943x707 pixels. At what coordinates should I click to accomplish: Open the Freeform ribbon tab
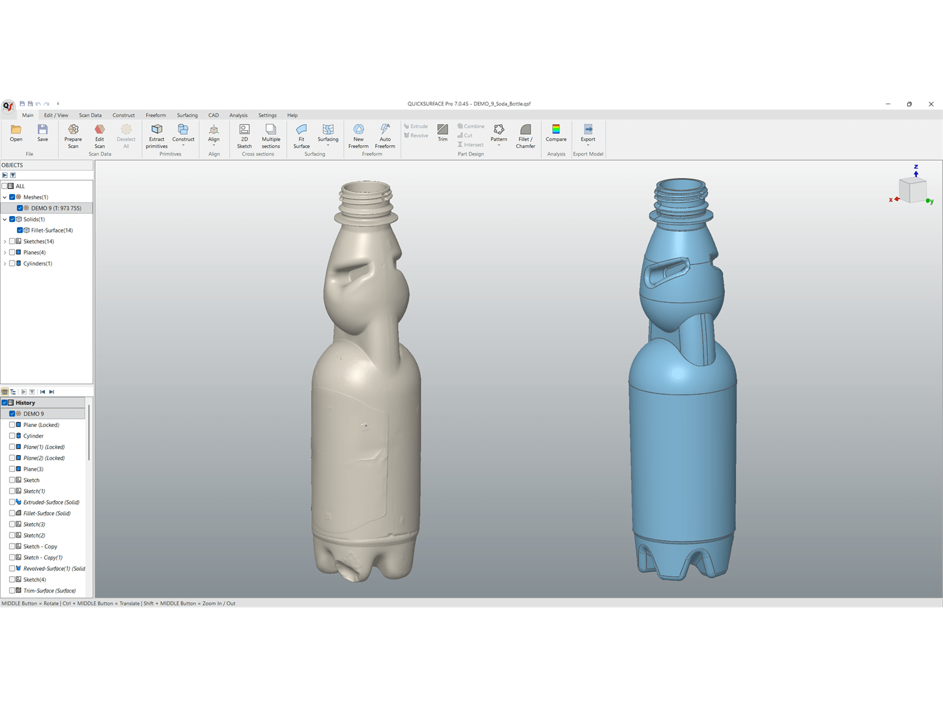click(156, 115)
